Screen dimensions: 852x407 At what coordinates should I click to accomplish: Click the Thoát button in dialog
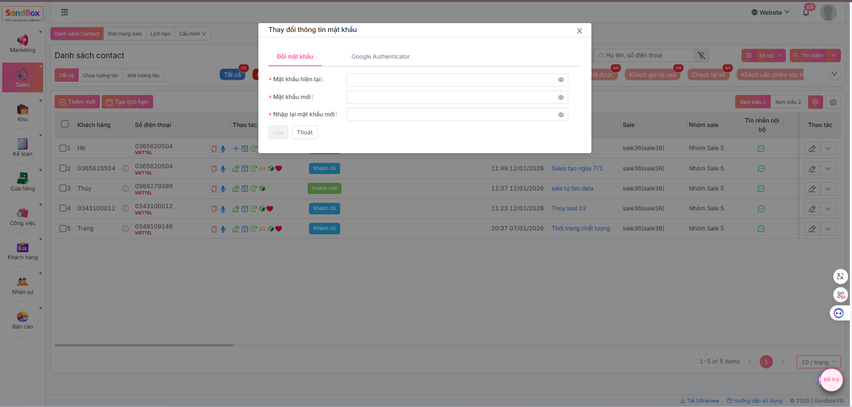[x=305, y=132]
